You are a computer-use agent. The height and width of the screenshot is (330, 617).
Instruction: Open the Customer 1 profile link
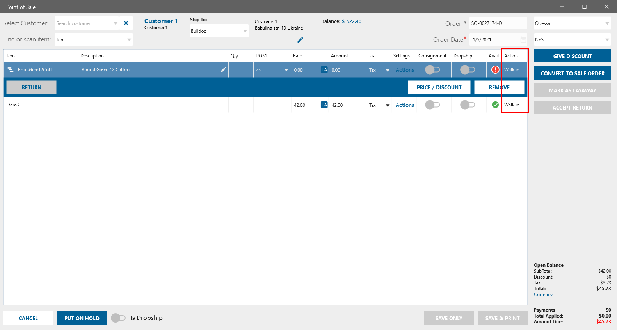tap(161, 21)
